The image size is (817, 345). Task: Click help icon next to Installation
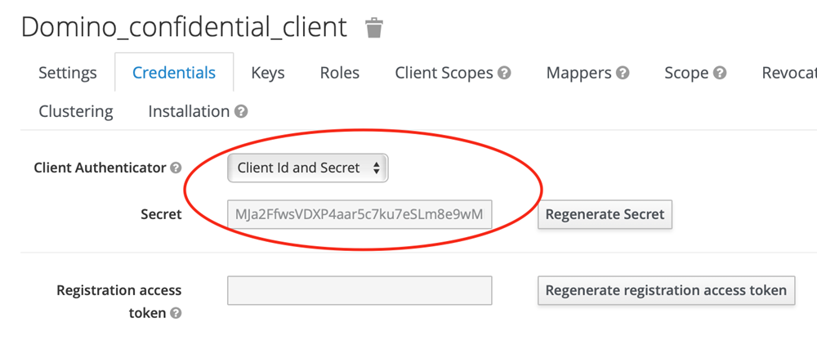tap(241, 111)
